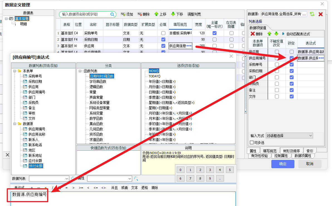Click the green refresh icon beside 数据源
The height and width of the screenshot is (206, 332).
coord(312,14)
